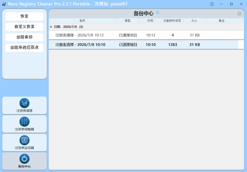Select backup row 注册表清理 - 2026/7/8 10:12

point(146,35)
